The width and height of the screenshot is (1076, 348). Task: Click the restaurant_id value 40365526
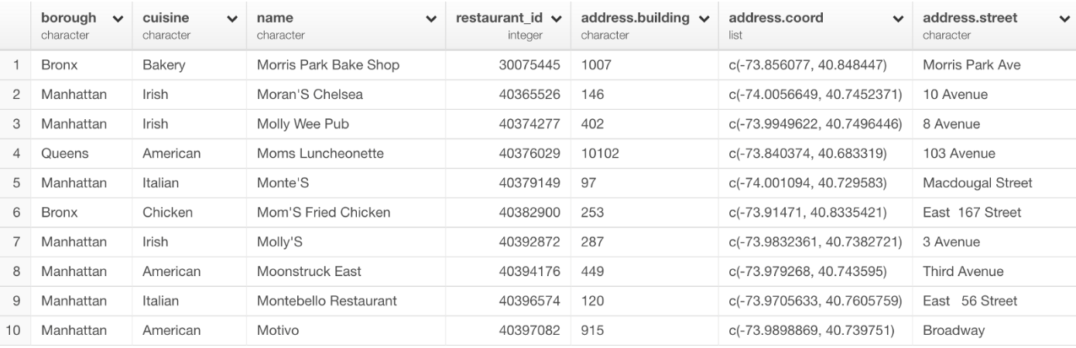click(529, 94)
